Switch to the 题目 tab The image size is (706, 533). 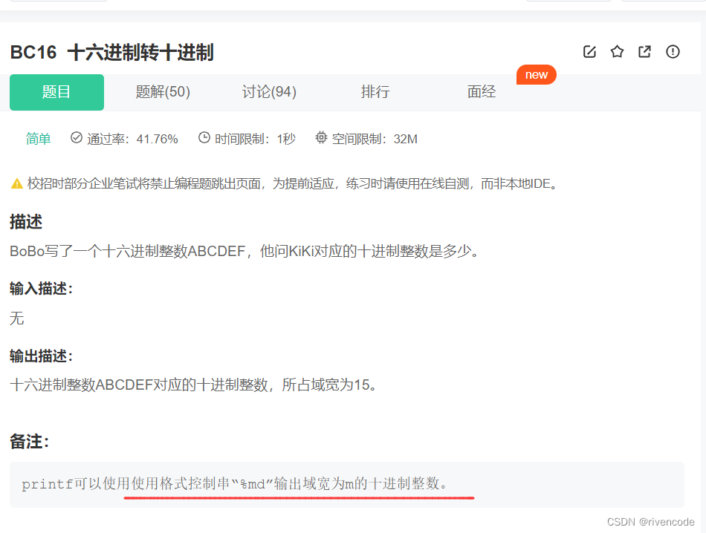tap(56, 92)
